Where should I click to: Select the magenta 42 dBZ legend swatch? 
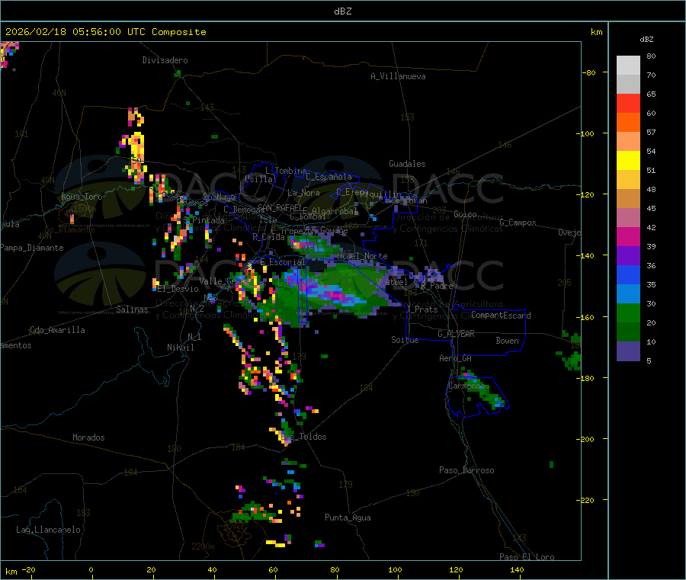click(x=628, y=236)
